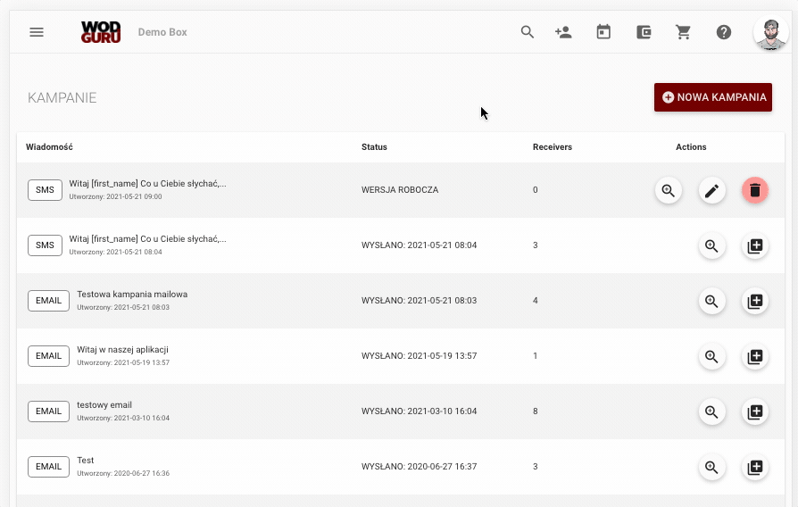
Task: Click EMAIL badge of Witaj w naszej aplikacji
Action: pyautogui.click(x=48, y=356)
